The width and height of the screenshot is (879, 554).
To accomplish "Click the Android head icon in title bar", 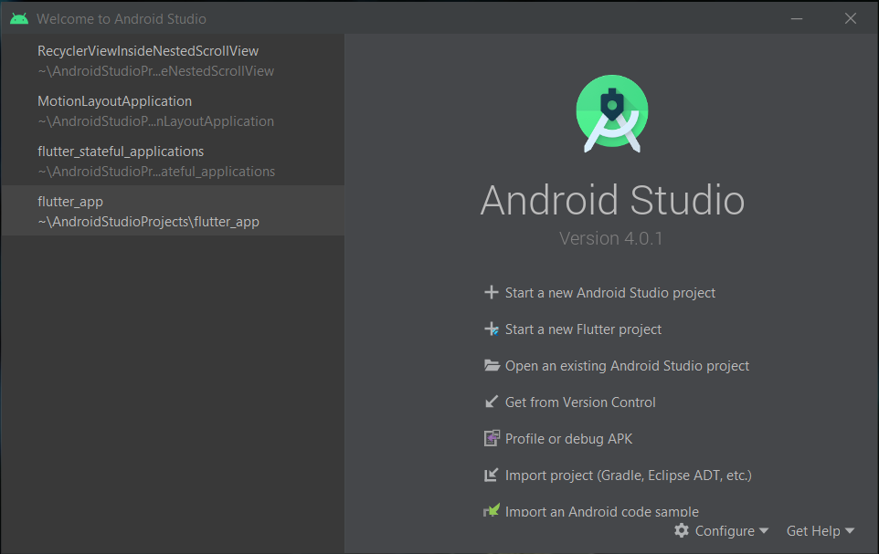I will point(19,18).
